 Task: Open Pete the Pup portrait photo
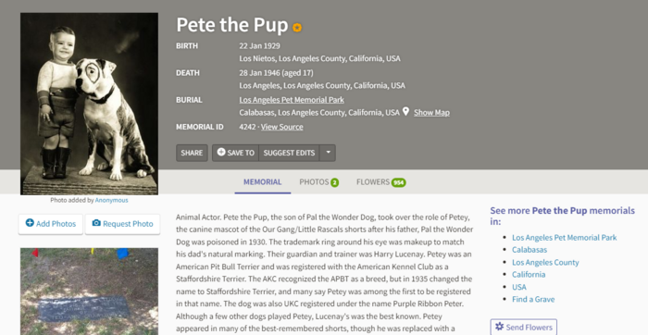(x=89, y=104)
